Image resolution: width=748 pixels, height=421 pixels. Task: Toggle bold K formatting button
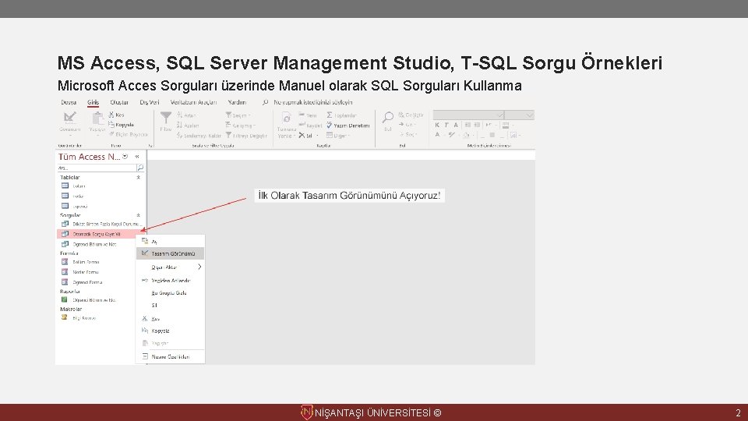point(437,125)
